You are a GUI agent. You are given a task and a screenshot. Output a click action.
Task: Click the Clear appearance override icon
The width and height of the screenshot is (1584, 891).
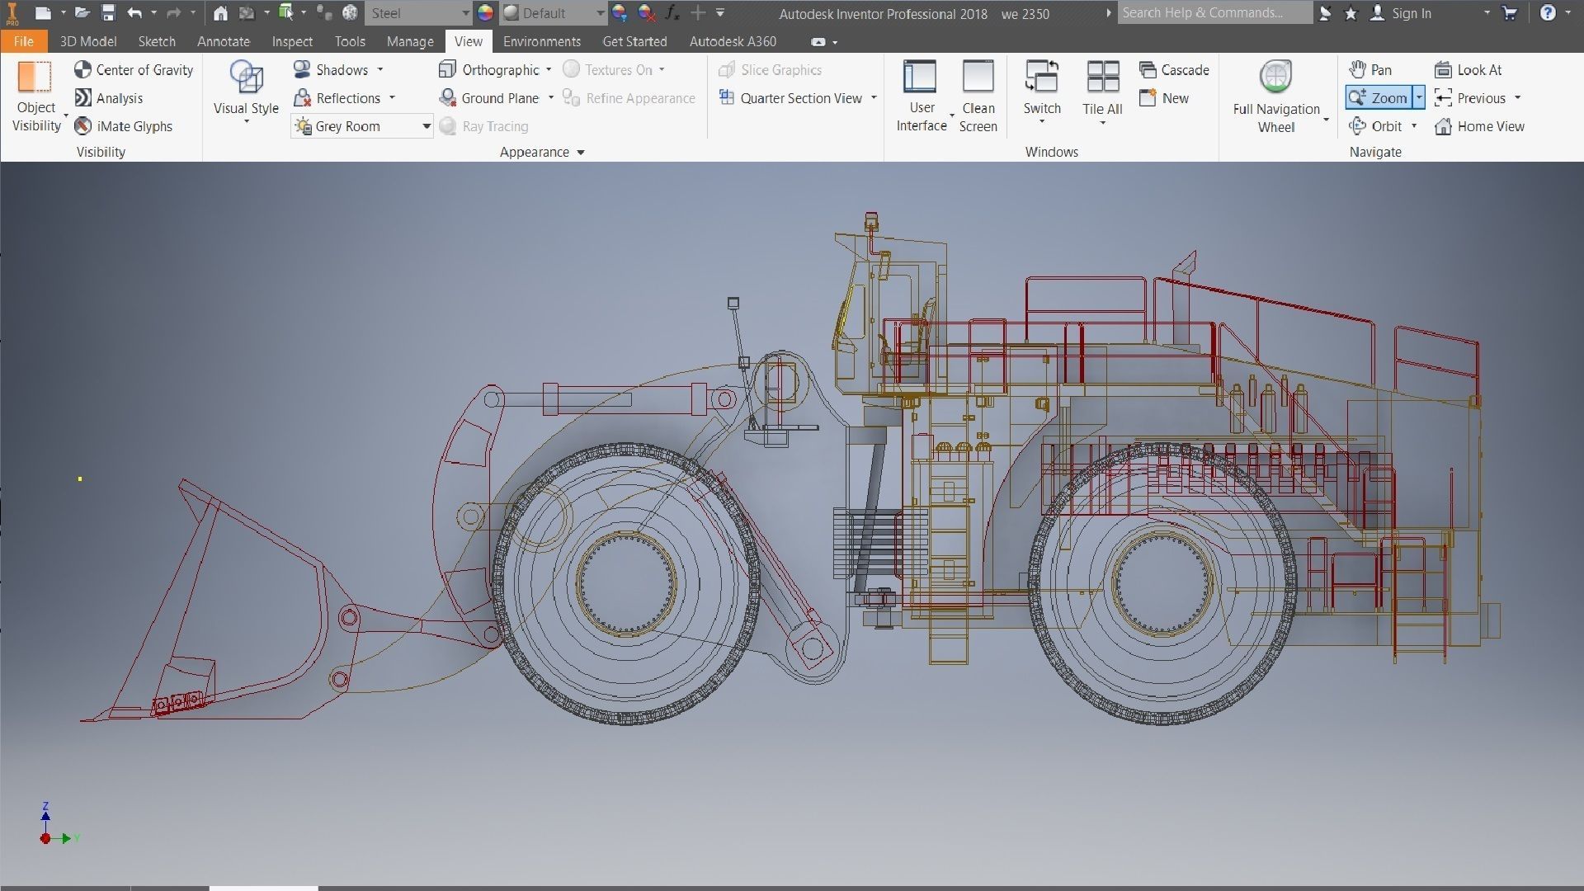tap(647, 13)
